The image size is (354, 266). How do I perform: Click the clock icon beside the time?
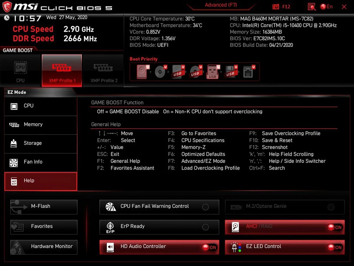[x=7, y=18]
